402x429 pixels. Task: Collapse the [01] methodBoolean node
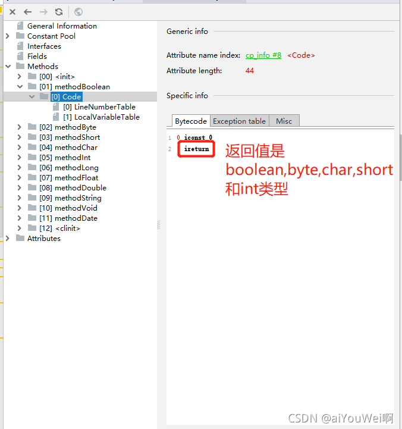20,87
